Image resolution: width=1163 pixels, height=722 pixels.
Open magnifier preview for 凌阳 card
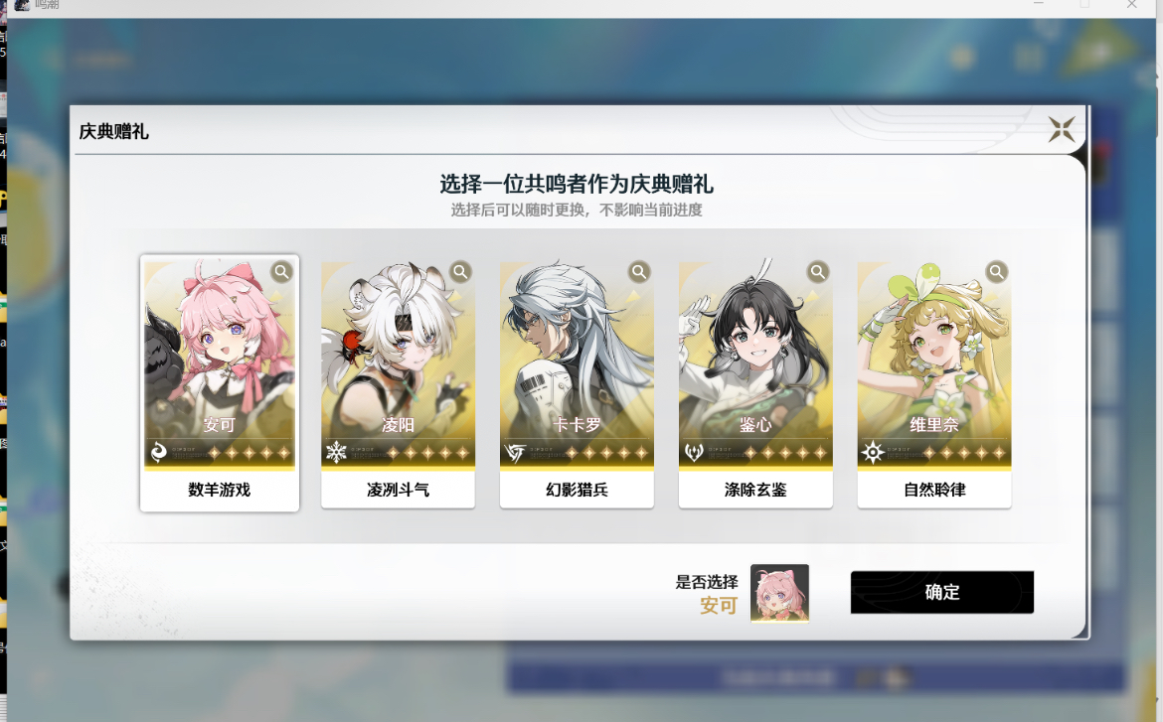(460, 272)
